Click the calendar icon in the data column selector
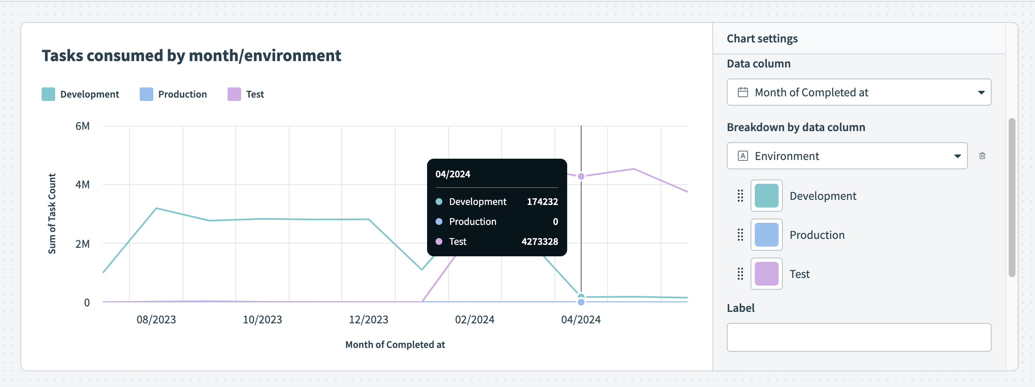This screenshot has width=1035, height=387. (743, 92)
